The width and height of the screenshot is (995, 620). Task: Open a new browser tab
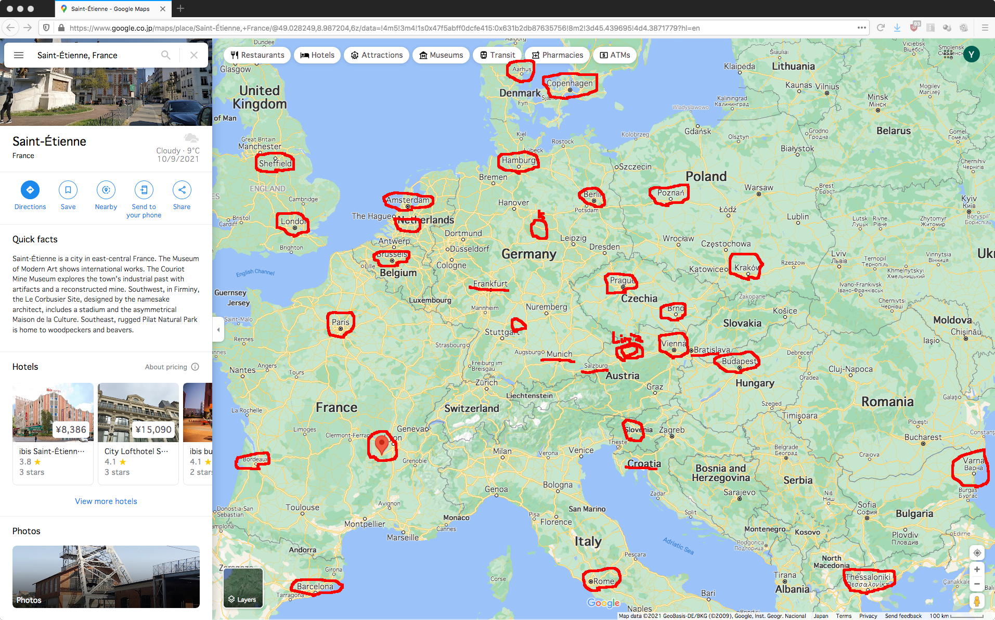[x=180, y=8]
